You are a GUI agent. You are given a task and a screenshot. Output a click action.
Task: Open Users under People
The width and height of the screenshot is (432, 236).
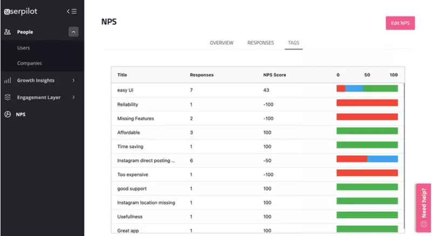tap(24, 48)
